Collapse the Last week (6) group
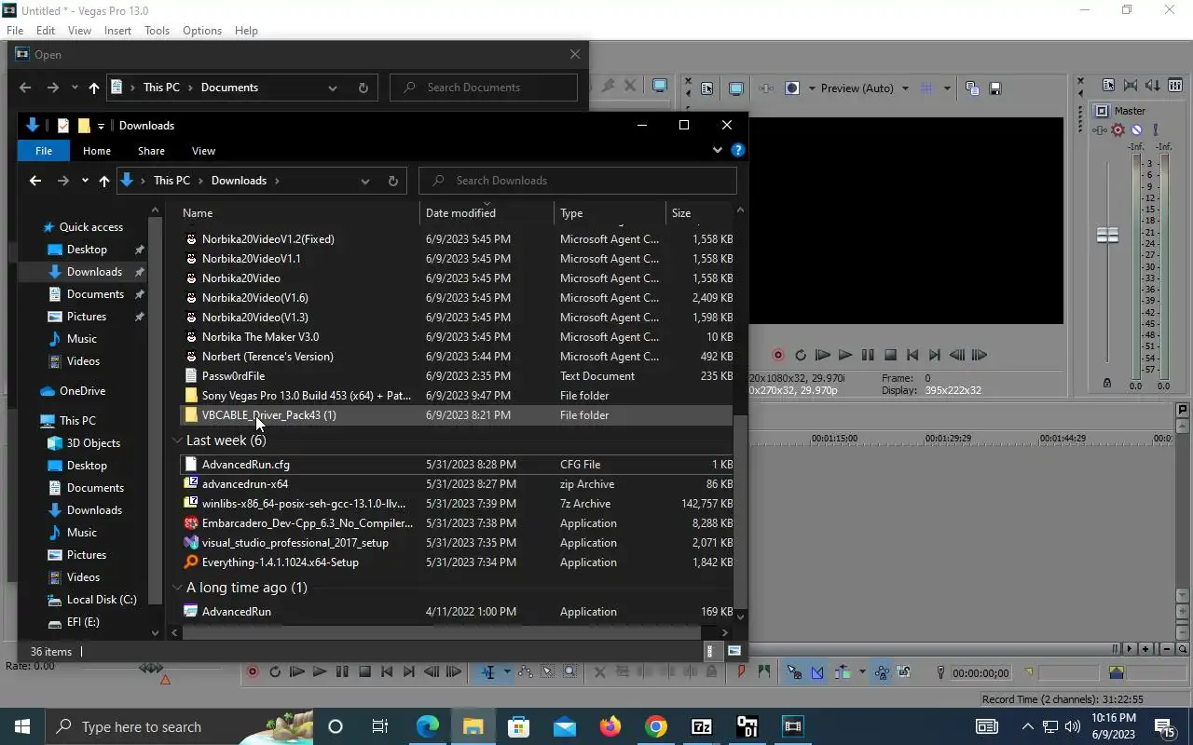 [177, 440]
